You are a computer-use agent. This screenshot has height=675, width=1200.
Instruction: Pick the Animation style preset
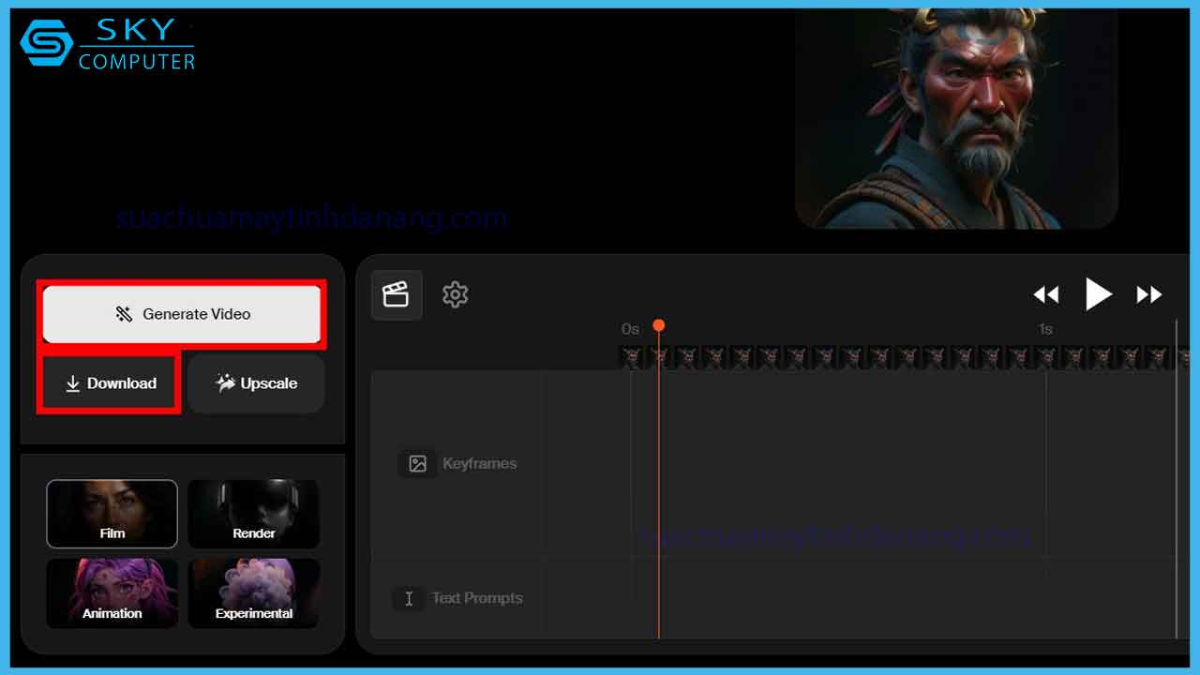tap(112, 593)
